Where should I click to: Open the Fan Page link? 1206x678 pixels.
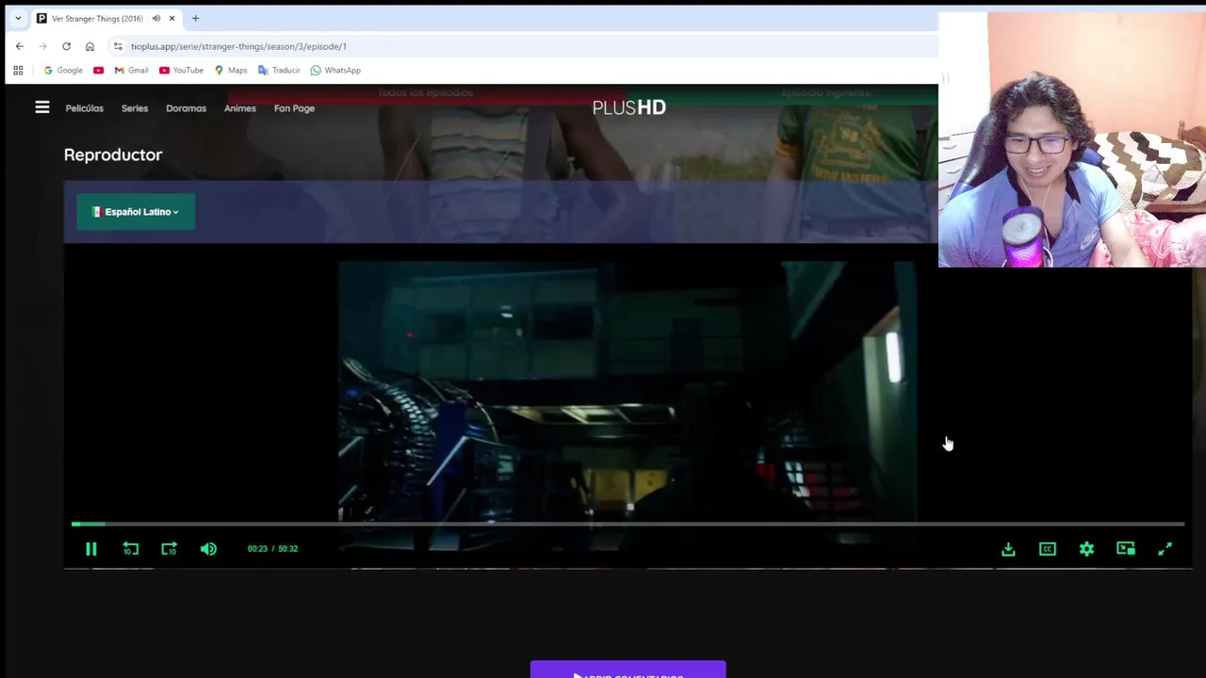point(294,108)
